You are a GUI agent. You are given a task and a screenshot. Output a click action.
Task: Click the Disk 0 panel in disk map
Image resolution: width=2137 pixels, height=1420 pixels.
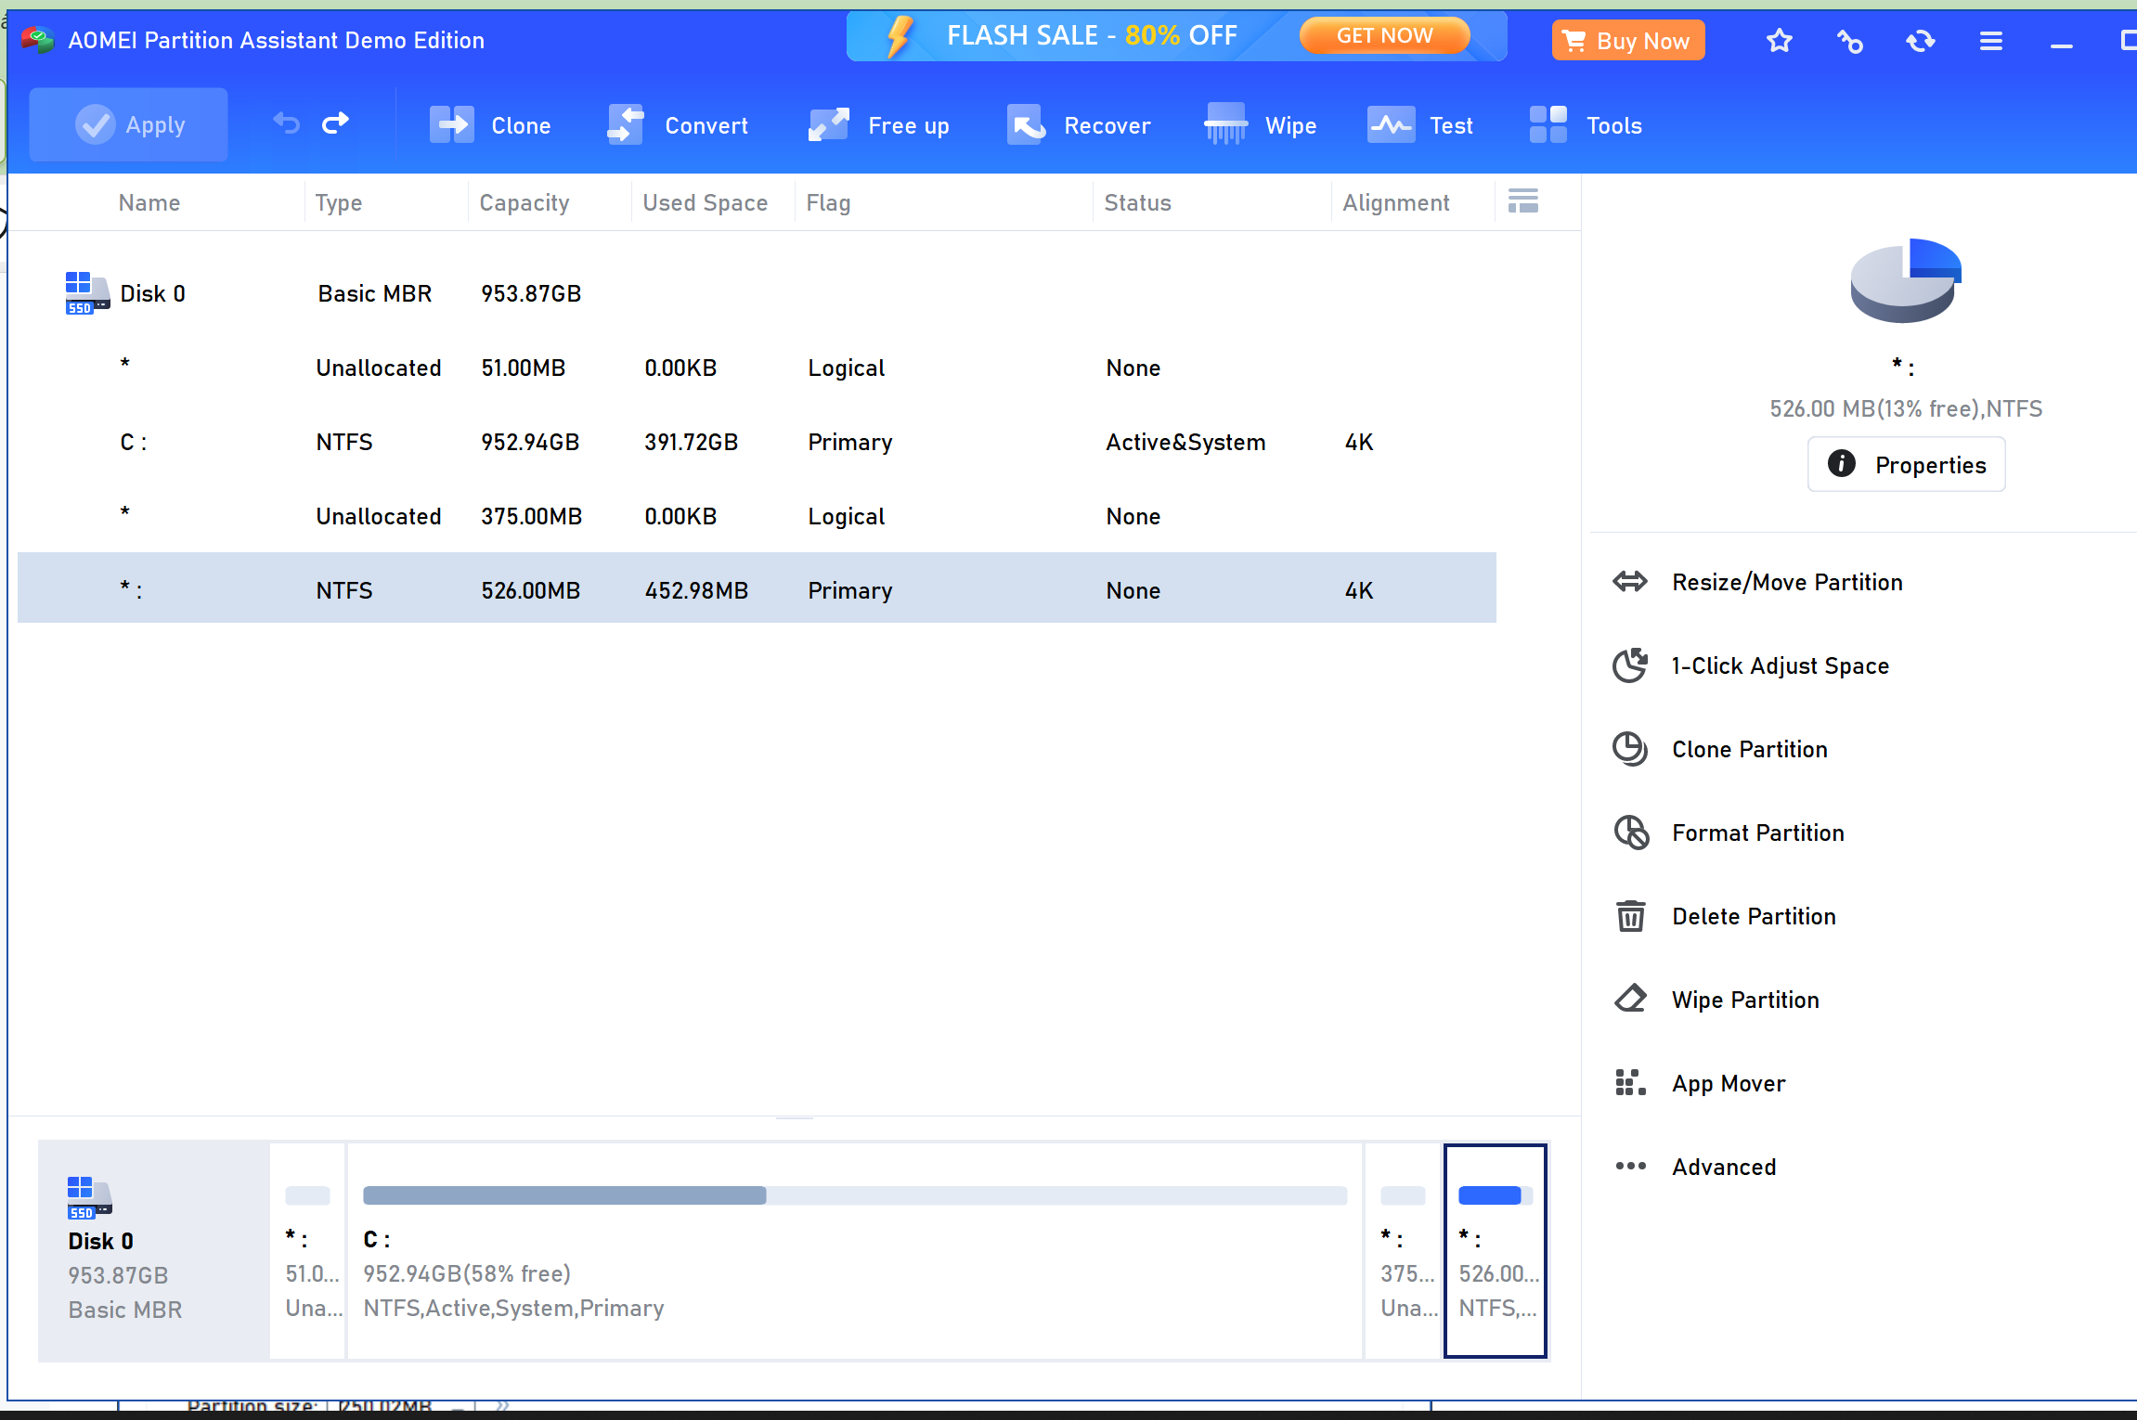154,1250
